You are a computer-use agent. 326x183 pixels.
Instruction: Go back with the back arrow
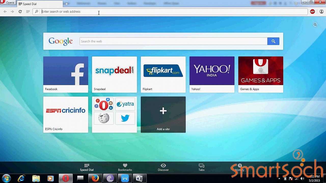point(5,11)
